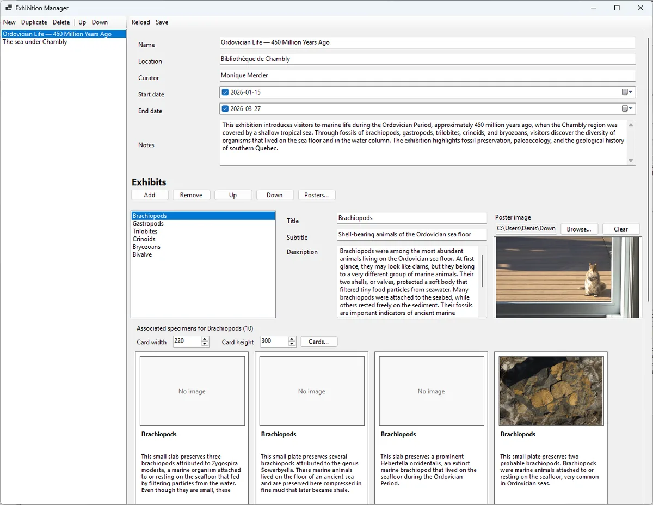The width and height of the screenshot is (653, 505).
Task: Select Bryozoans in the exhibits list
Action: 203,247
